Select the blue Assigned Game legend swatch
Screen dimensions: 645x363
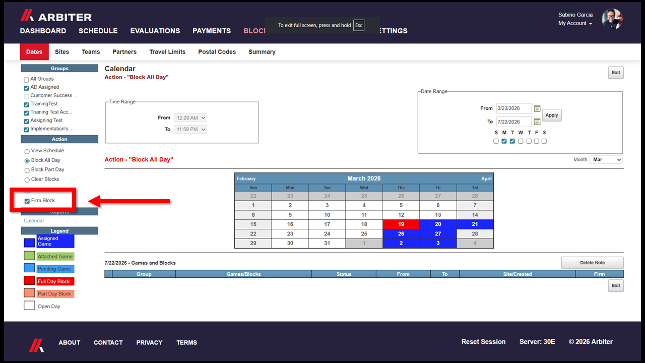(29, 243)
